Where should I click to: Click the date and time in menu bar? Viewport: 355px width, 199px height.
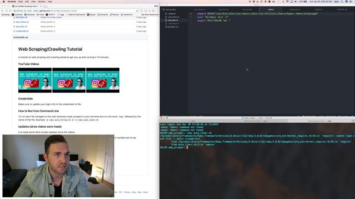click(321, 1)
